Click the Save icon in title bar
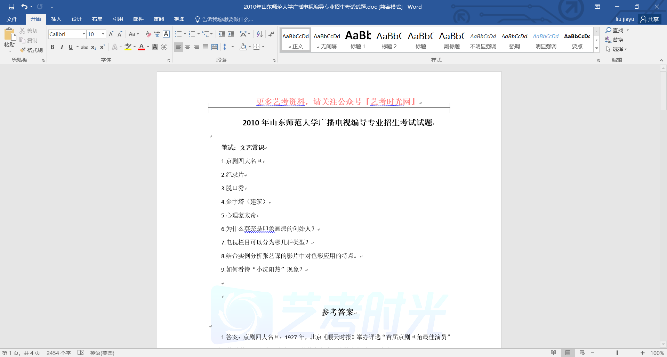Image resolution: width=667 pixels, height=357 pixels. pos(11,7)
